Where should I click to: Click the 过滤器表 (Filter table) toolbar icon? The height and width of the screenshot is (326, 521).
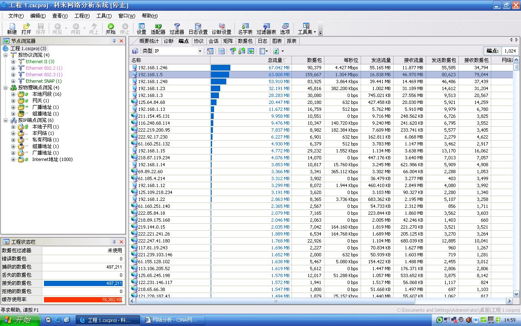pyautogui.click(x=266, y=28)
